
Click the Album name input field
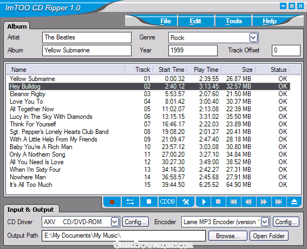point(87,50)
